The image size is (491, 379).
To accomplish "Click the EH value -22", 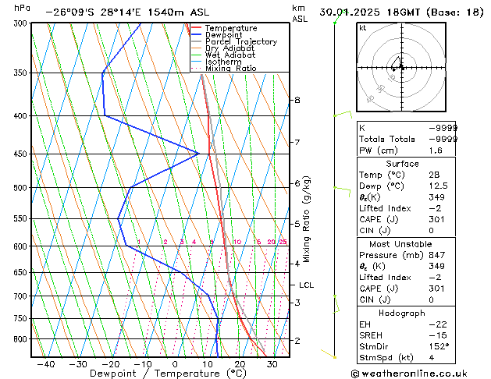I will pos(437,324).
